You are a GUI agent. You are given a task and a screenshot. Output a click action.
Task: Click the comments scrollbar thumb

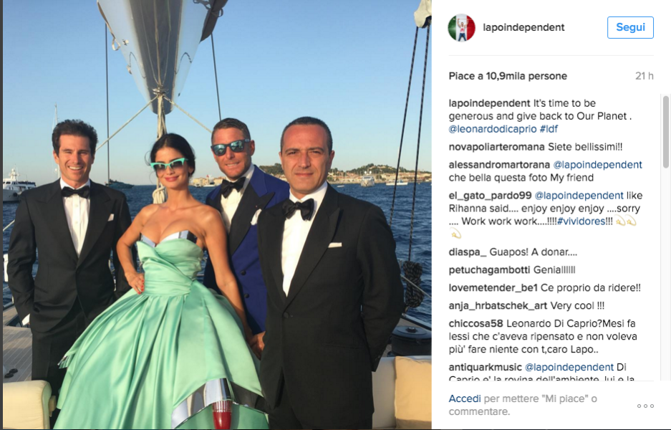pos(665,132)
